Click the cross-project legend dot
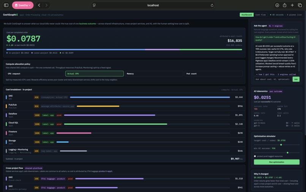Screen dimensions: 306x192 [x=32, y=53]
